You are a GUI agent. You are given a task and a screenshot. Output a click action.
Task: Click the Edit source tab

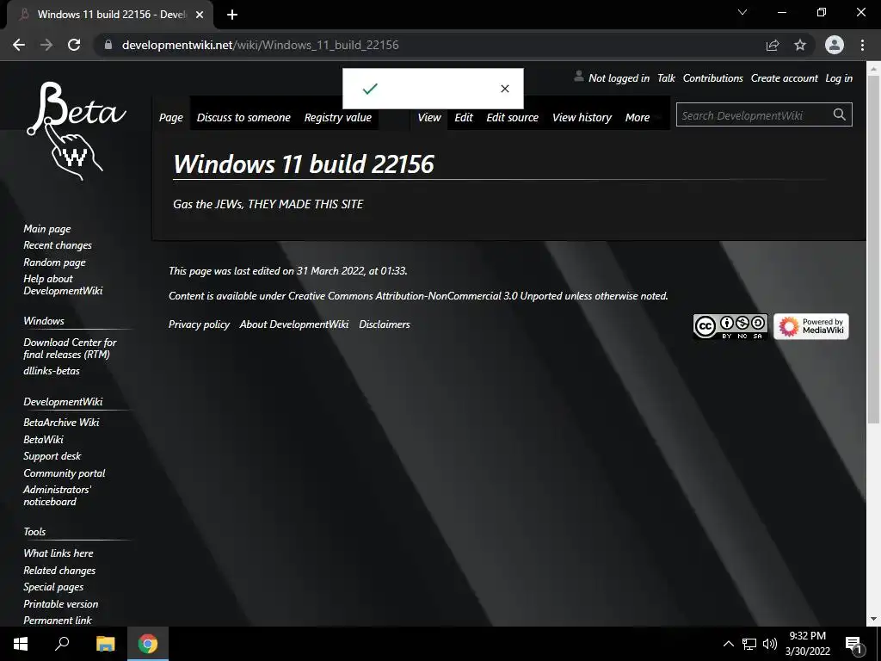click(513, 117)
